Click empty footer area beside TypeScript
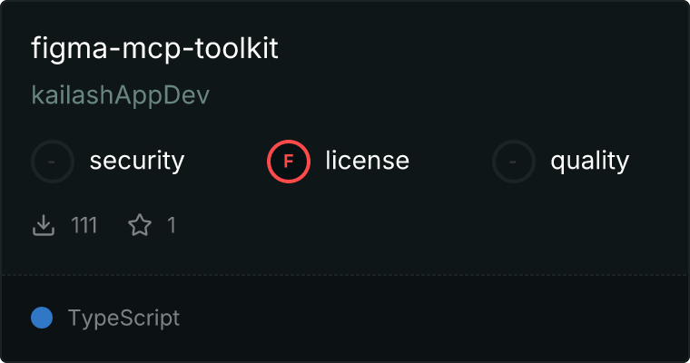 pos(431,319)
